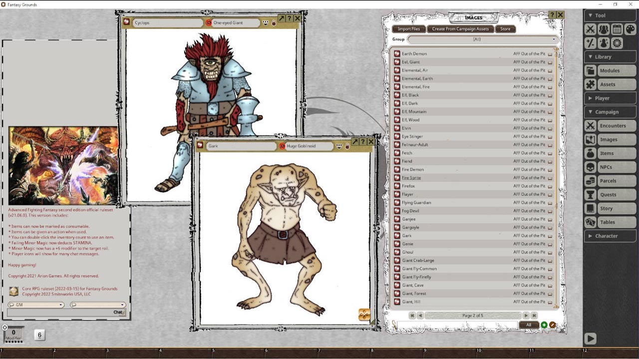This screenshot has width=639, height=359.
Task: Lock the Cyclops NPC sheet
Action: point(274,23)
